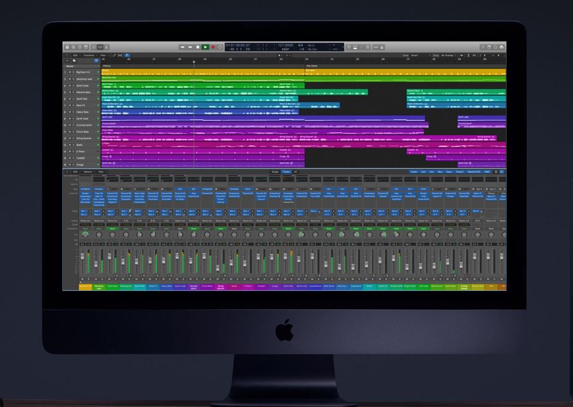
Task: Open the Stereo Out output slot on Morphing Lead strip
Action: (98, 221)
